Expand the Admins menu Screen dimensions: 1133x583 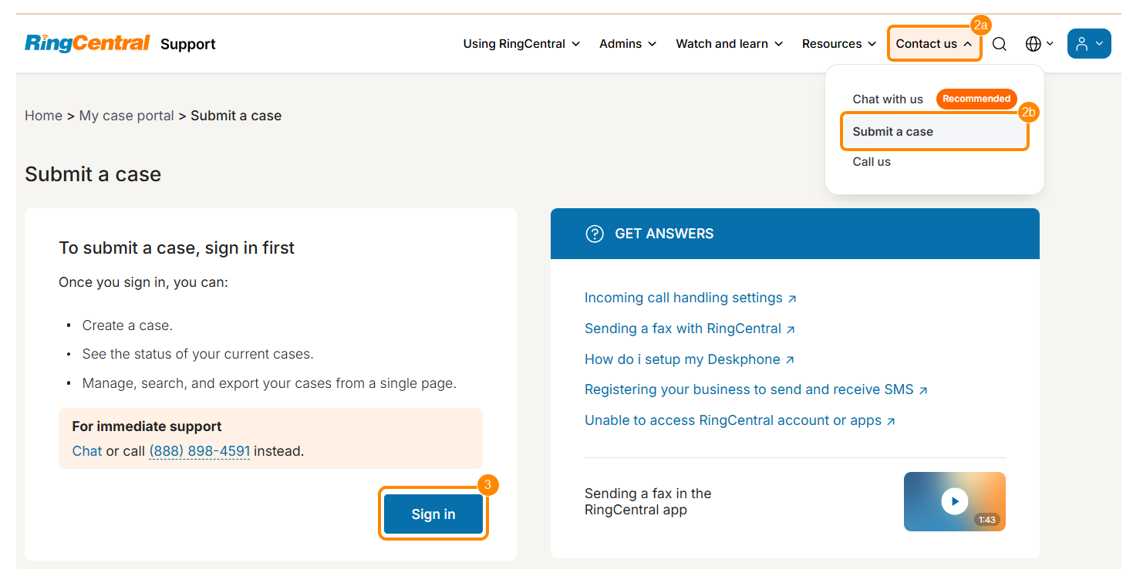click(628, 44)
